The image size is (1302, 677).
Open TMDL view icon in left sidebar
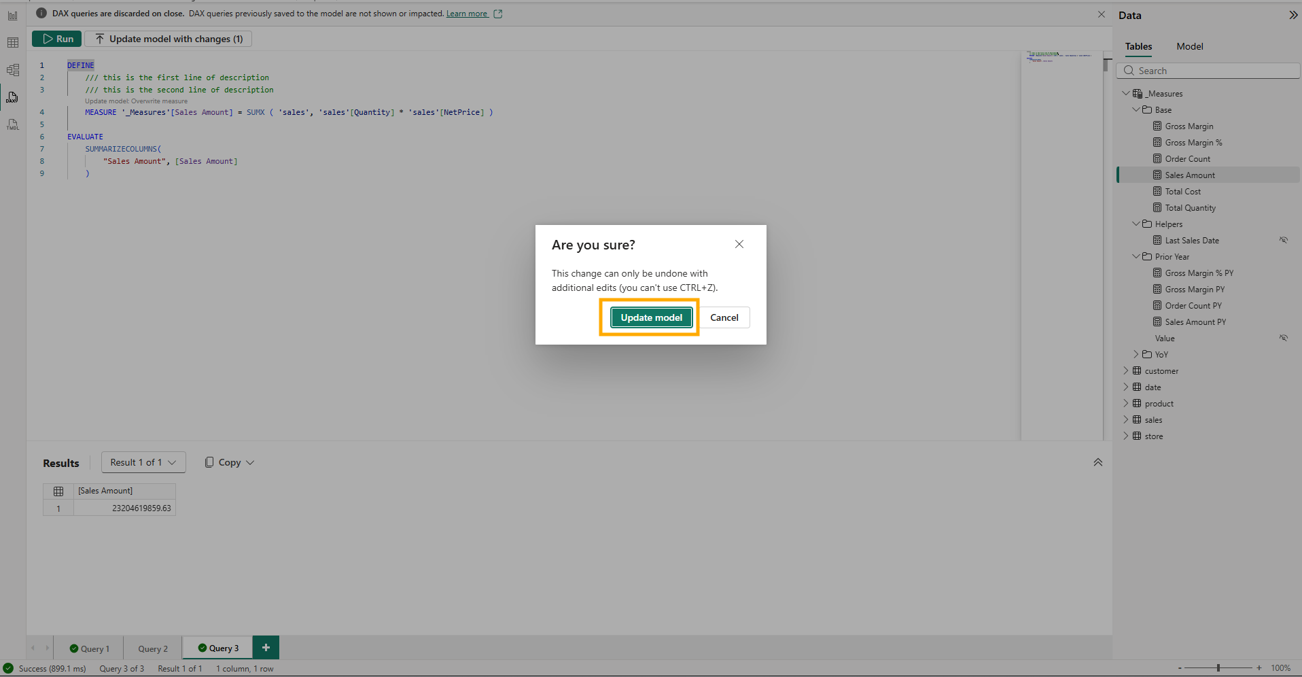point(13,124)
